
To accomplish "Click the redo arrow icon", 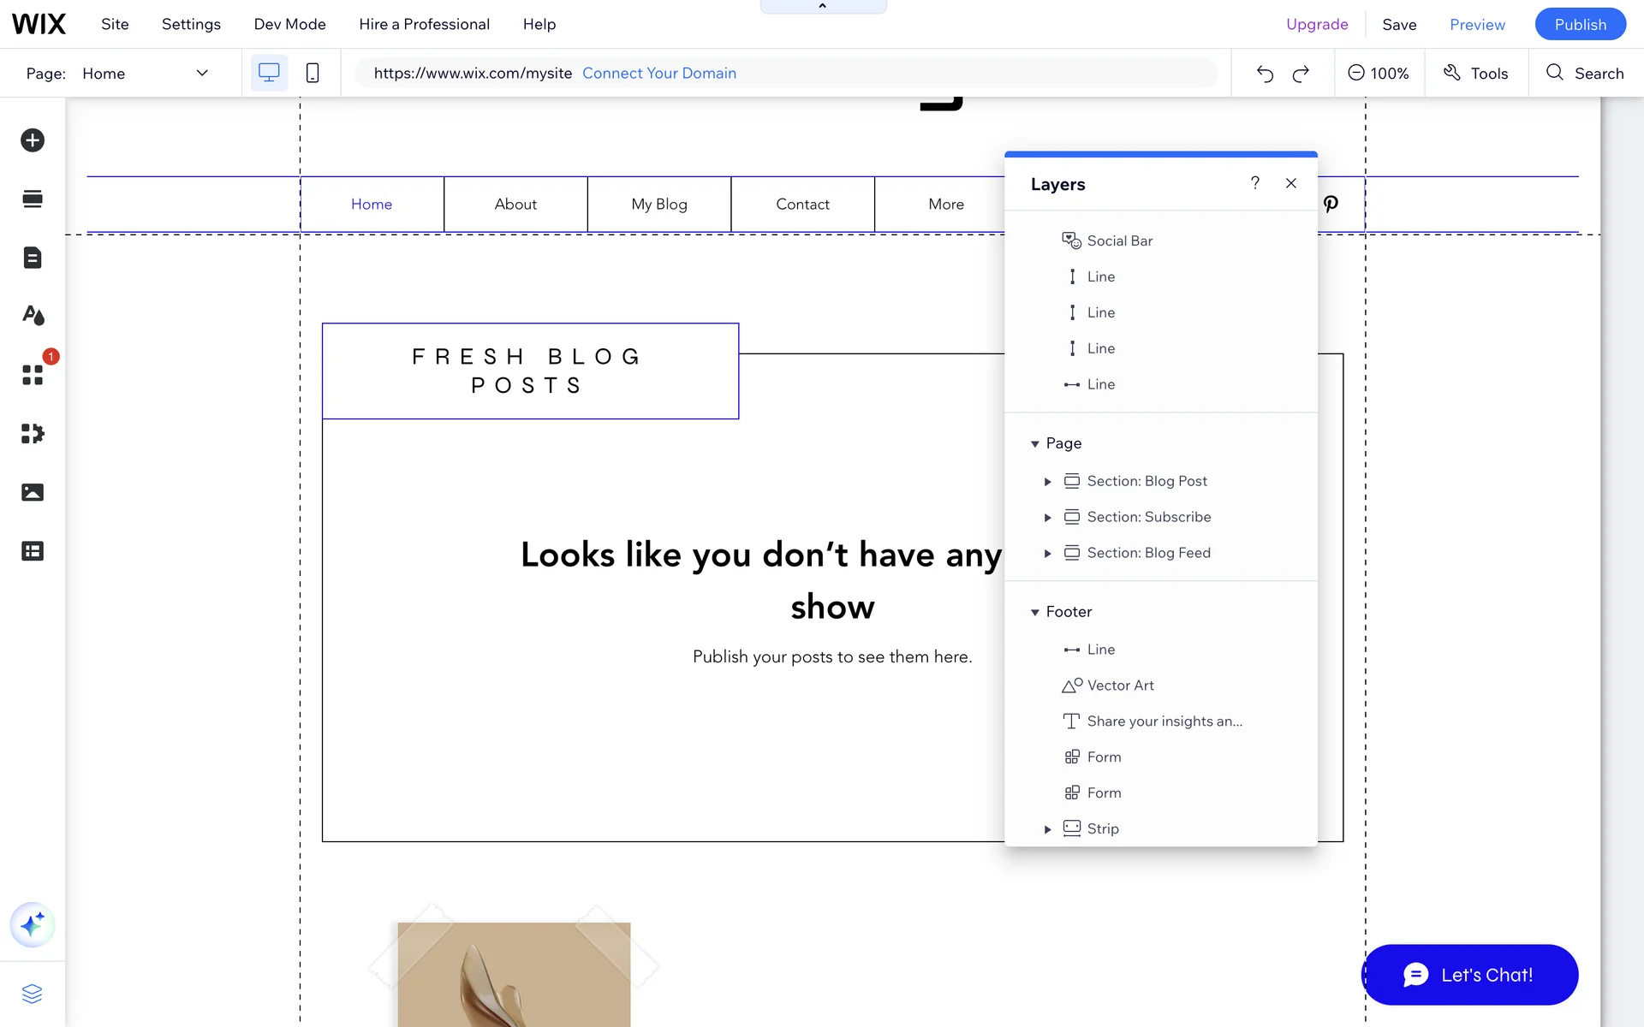I will coord(1301,74).
